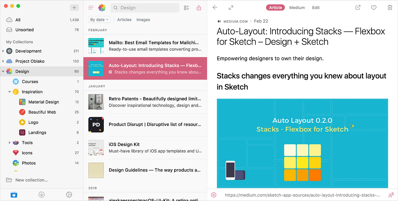The width and height of the screenshot is (398, 201).
Task: Collapse the Inspiration collection
Action: tap(10, 92)
